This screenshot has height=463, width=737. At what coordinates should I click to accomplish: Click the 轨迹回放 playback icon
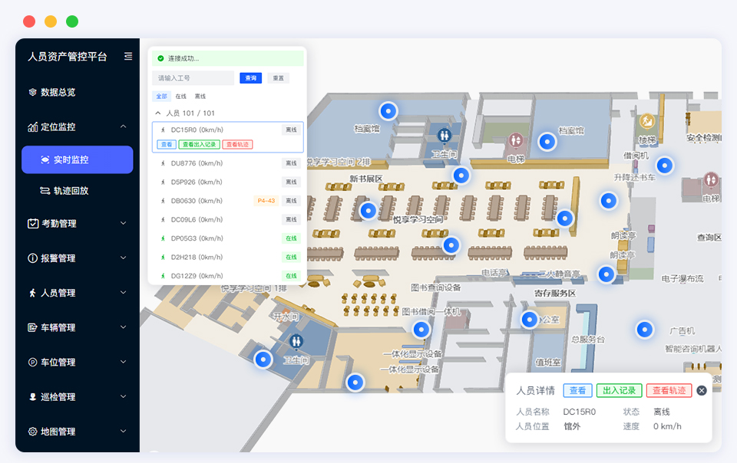click(45, 190)
